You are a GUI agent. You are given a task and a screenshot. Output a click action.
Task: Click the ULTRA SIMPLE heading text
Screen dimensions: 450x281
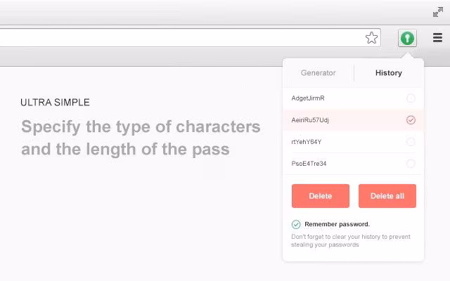coord(55,103)
